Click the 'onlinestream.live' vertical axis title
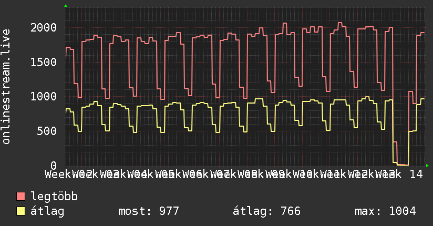Screen dimensions: 433x226 coord(6,87)
